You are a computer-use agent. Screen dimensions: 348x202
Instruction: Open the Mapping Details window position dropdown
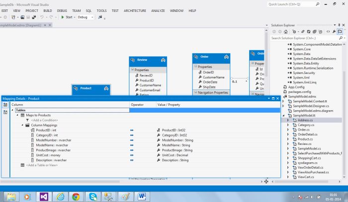[269, 98]
